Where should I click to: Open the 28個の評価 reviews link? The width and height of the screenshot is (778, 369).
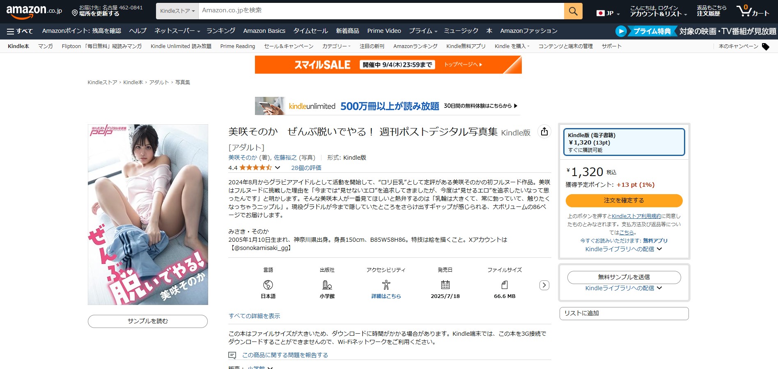tap(306, 168)
